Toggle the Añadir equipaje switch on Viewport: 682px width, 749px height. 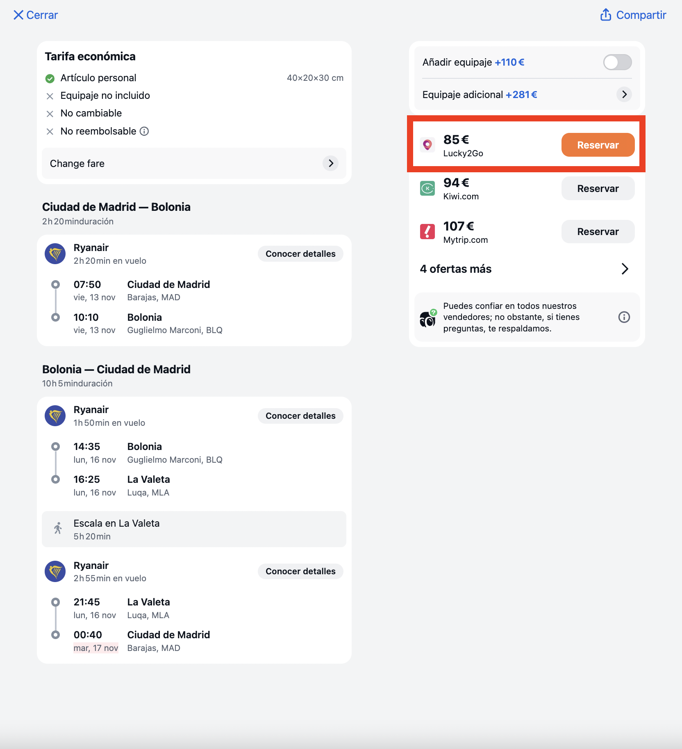[x=617, y=62]
